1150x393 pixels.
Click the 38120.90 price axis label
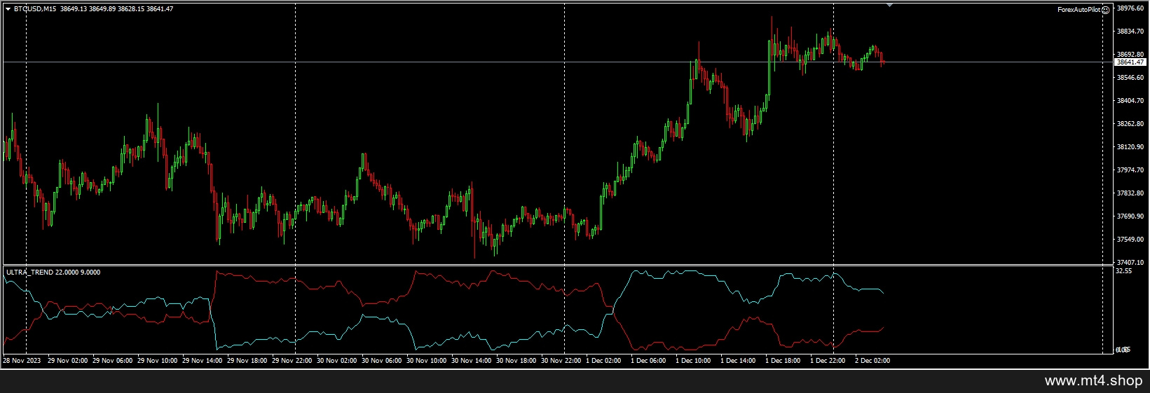click(1130, 147)
